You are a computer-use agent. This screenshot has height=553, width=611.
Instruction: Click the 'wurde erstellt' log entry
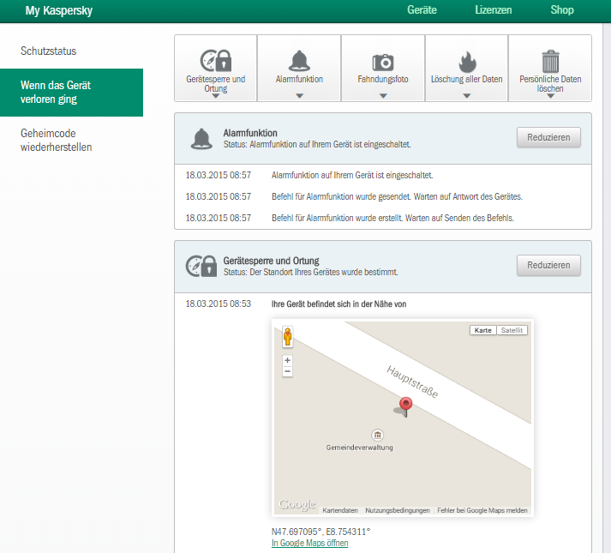[x=392, y=218]
